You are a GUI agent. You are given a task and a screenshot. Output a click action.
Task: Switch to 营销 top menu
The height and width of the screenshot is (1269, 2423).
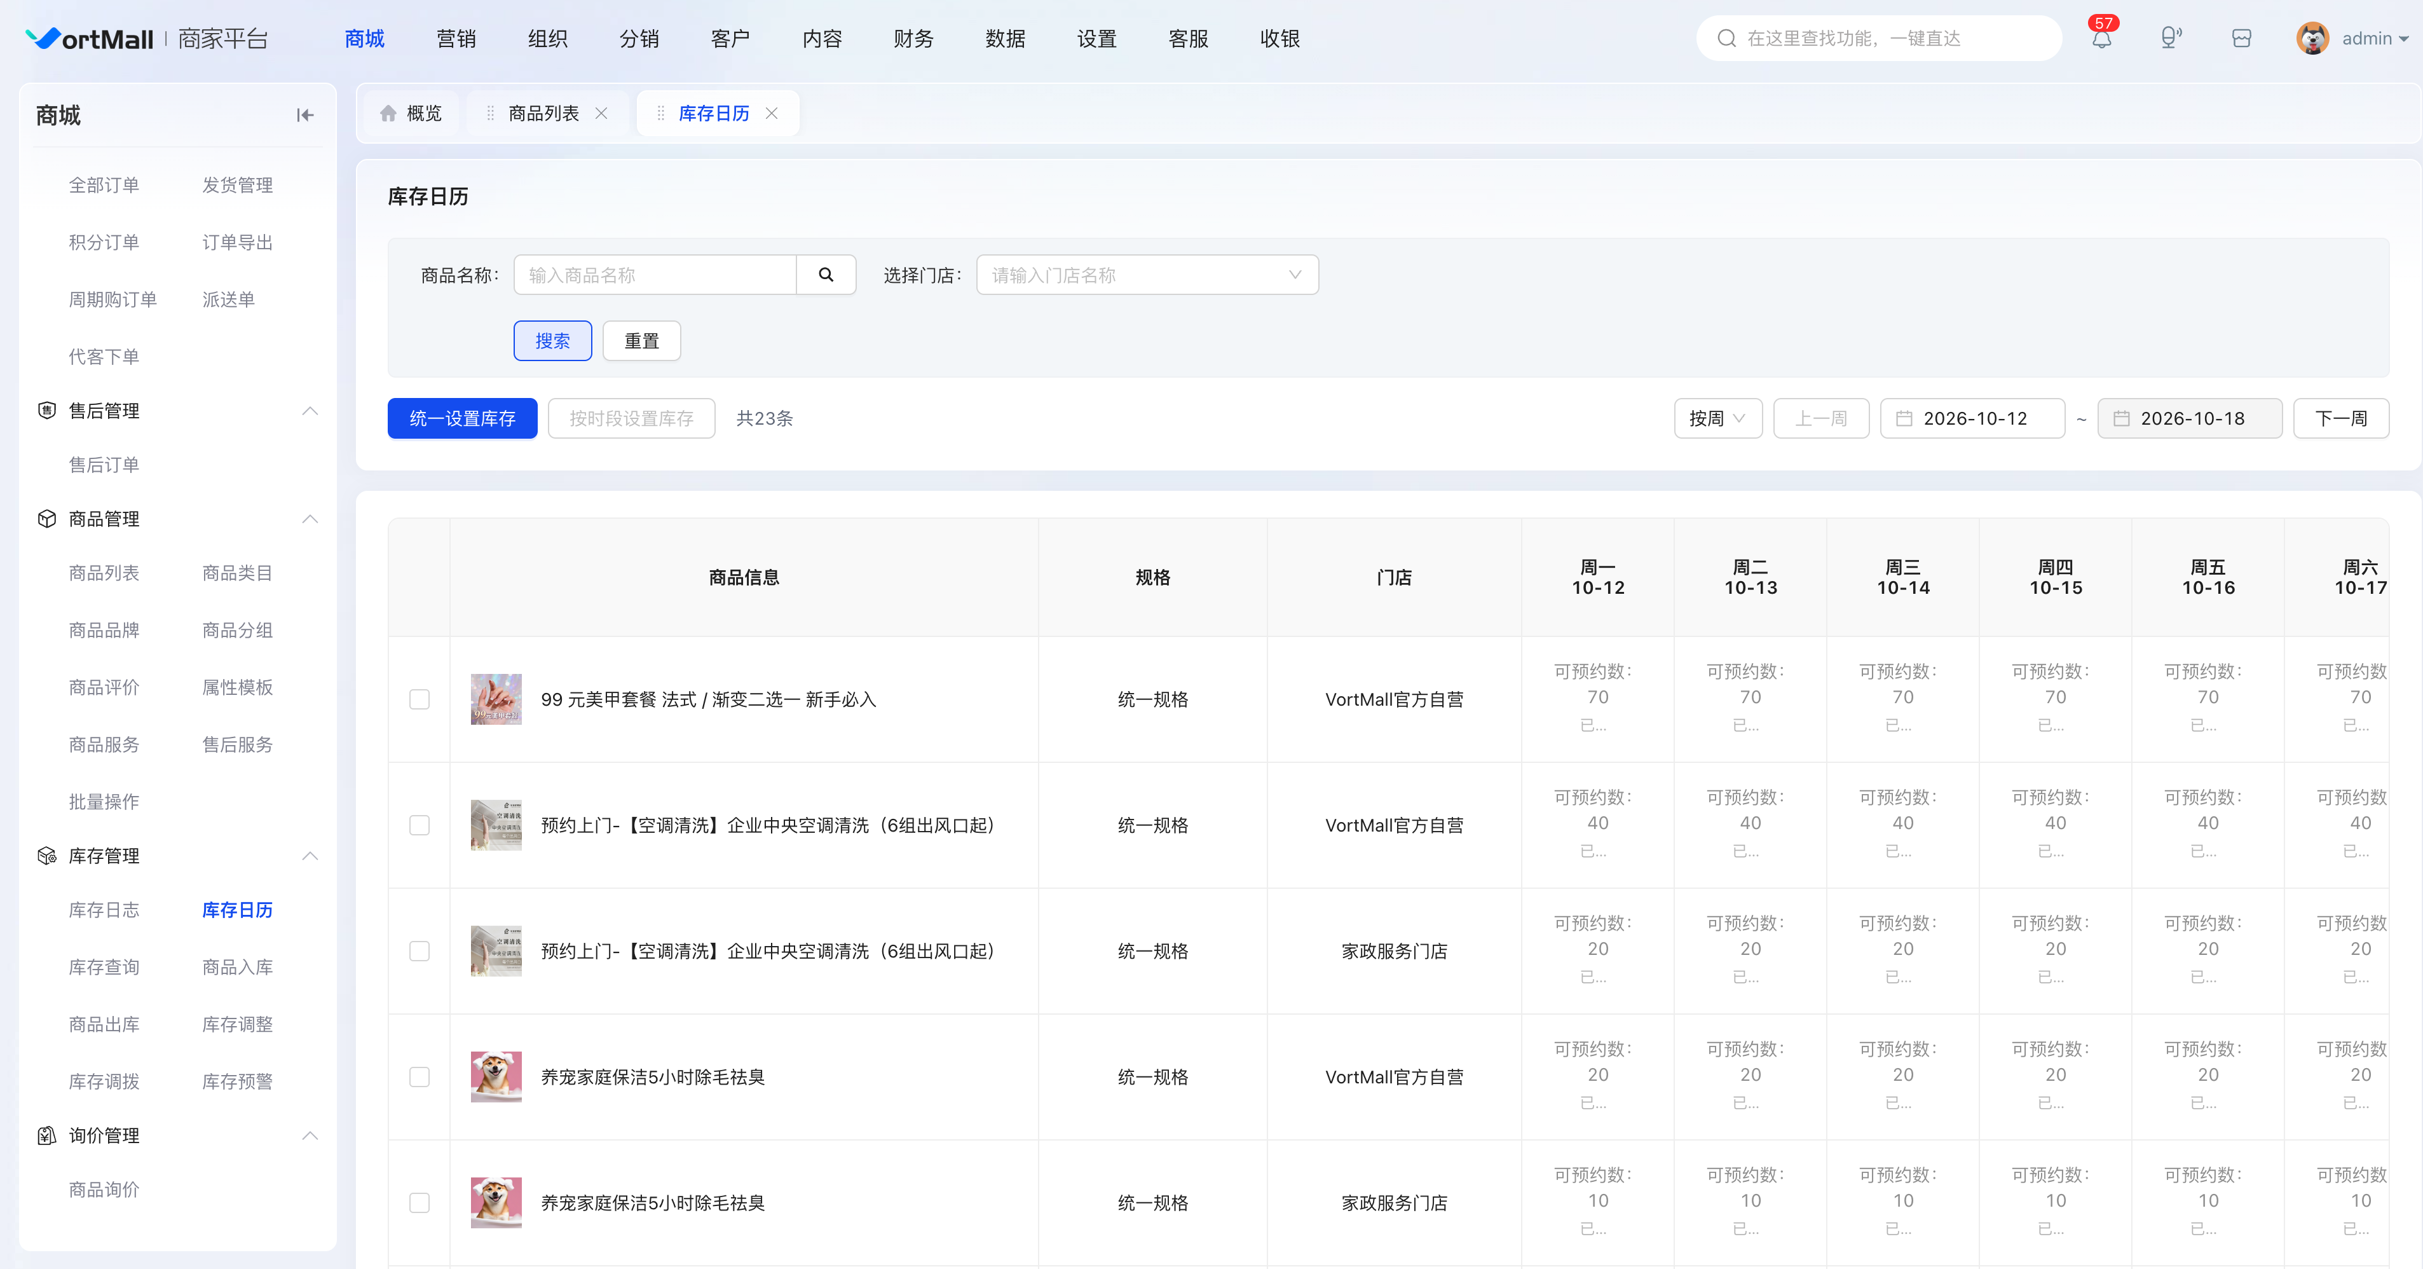(x=456, y=39)
